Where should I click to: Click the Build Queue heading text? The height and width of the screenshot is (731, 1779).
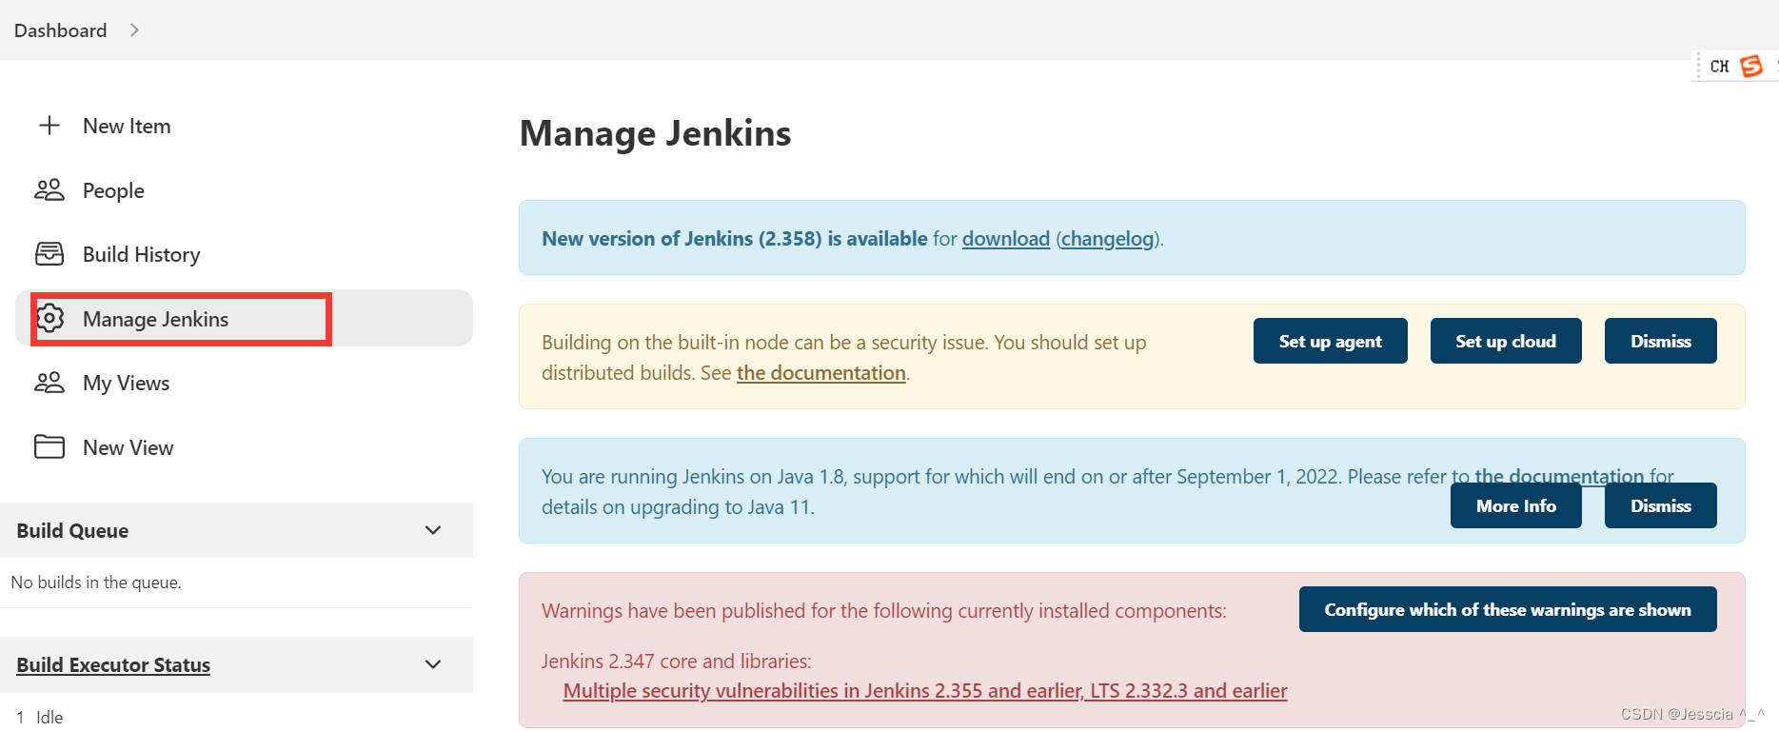pyautogui.click(x=72, y=531)
